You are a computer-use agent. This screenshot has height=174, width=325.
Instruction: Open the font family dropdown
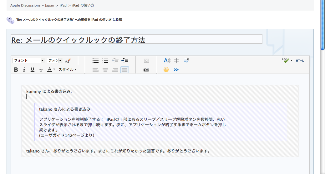click(28, 60)
